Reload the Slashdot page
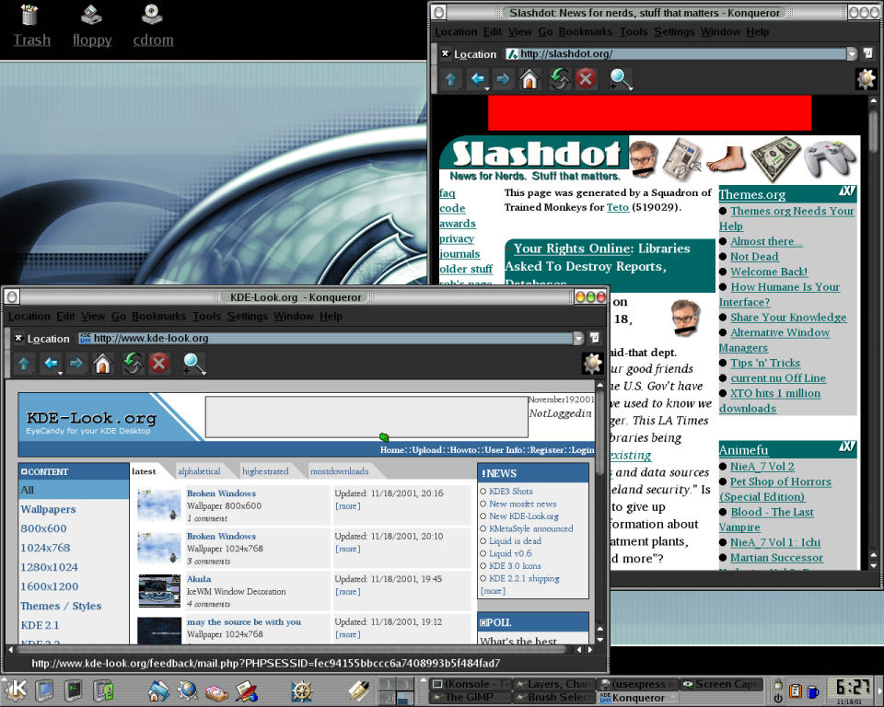884x707 pixels. [x=560, y=79]
